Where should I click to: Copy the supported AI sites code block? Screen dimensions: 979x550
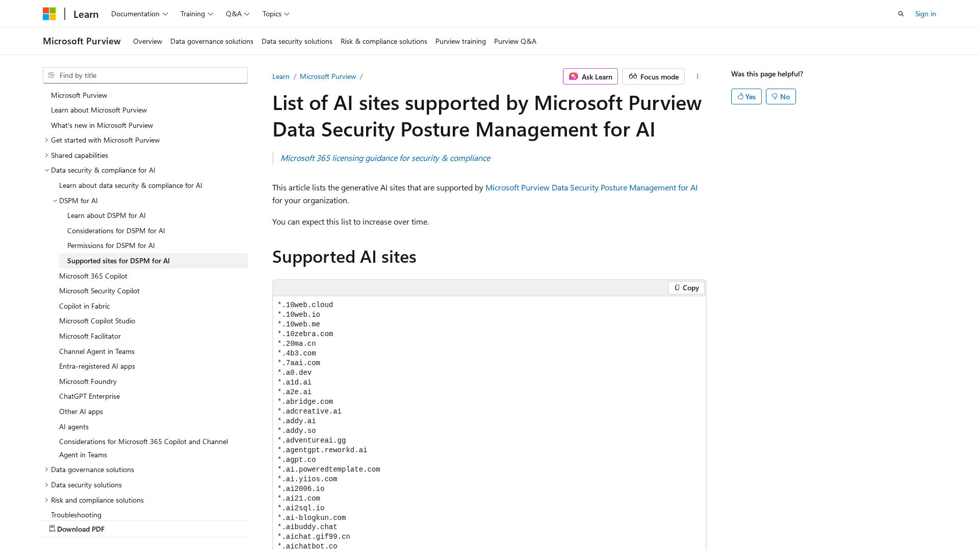(x=686, y=288)
